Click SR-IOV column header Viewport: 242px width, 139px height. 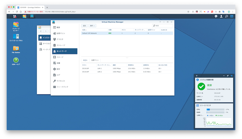coord(164,65)
